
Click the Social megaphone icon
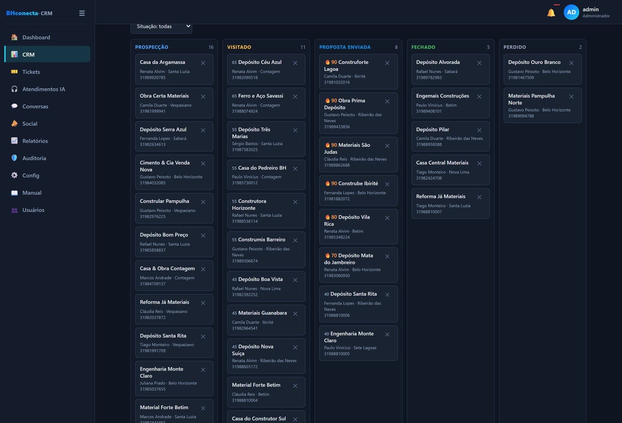pyautogui.click(x=14, y=123)
